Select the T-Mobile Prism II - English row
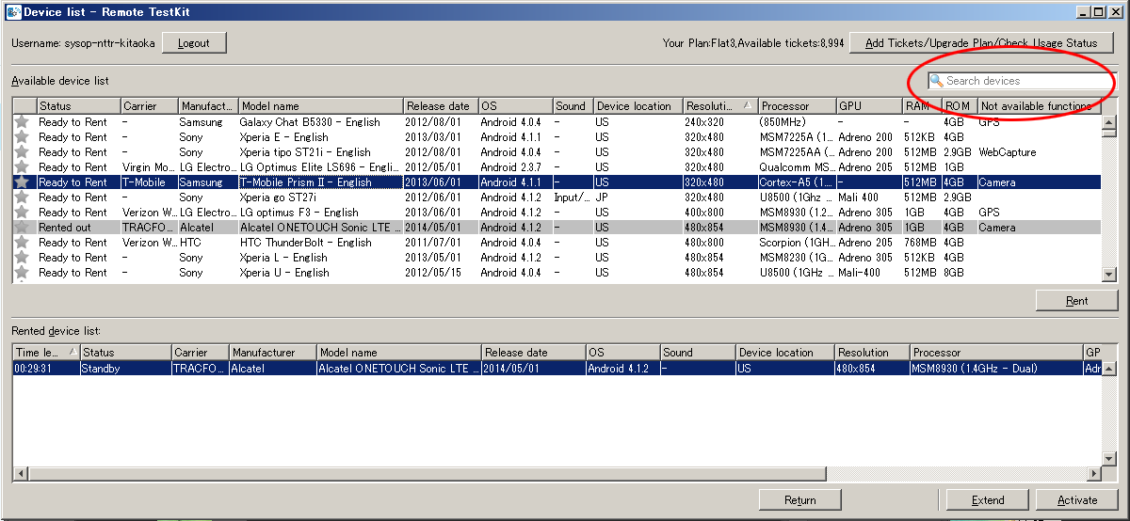 pyautogui.click(x=557, y=182)
